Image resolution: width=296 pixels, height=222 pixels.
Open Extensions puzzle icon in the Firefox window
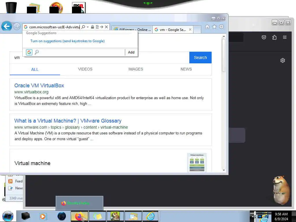[x=274, y=37]
